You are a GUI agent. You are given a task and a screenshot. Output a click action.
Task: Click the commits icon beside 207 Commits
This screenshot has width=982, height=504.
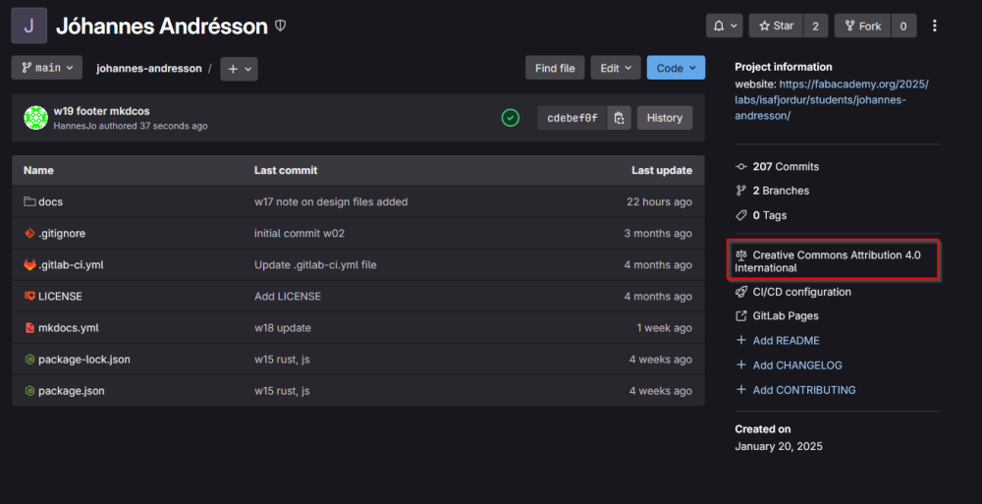(x=740, y=167)
